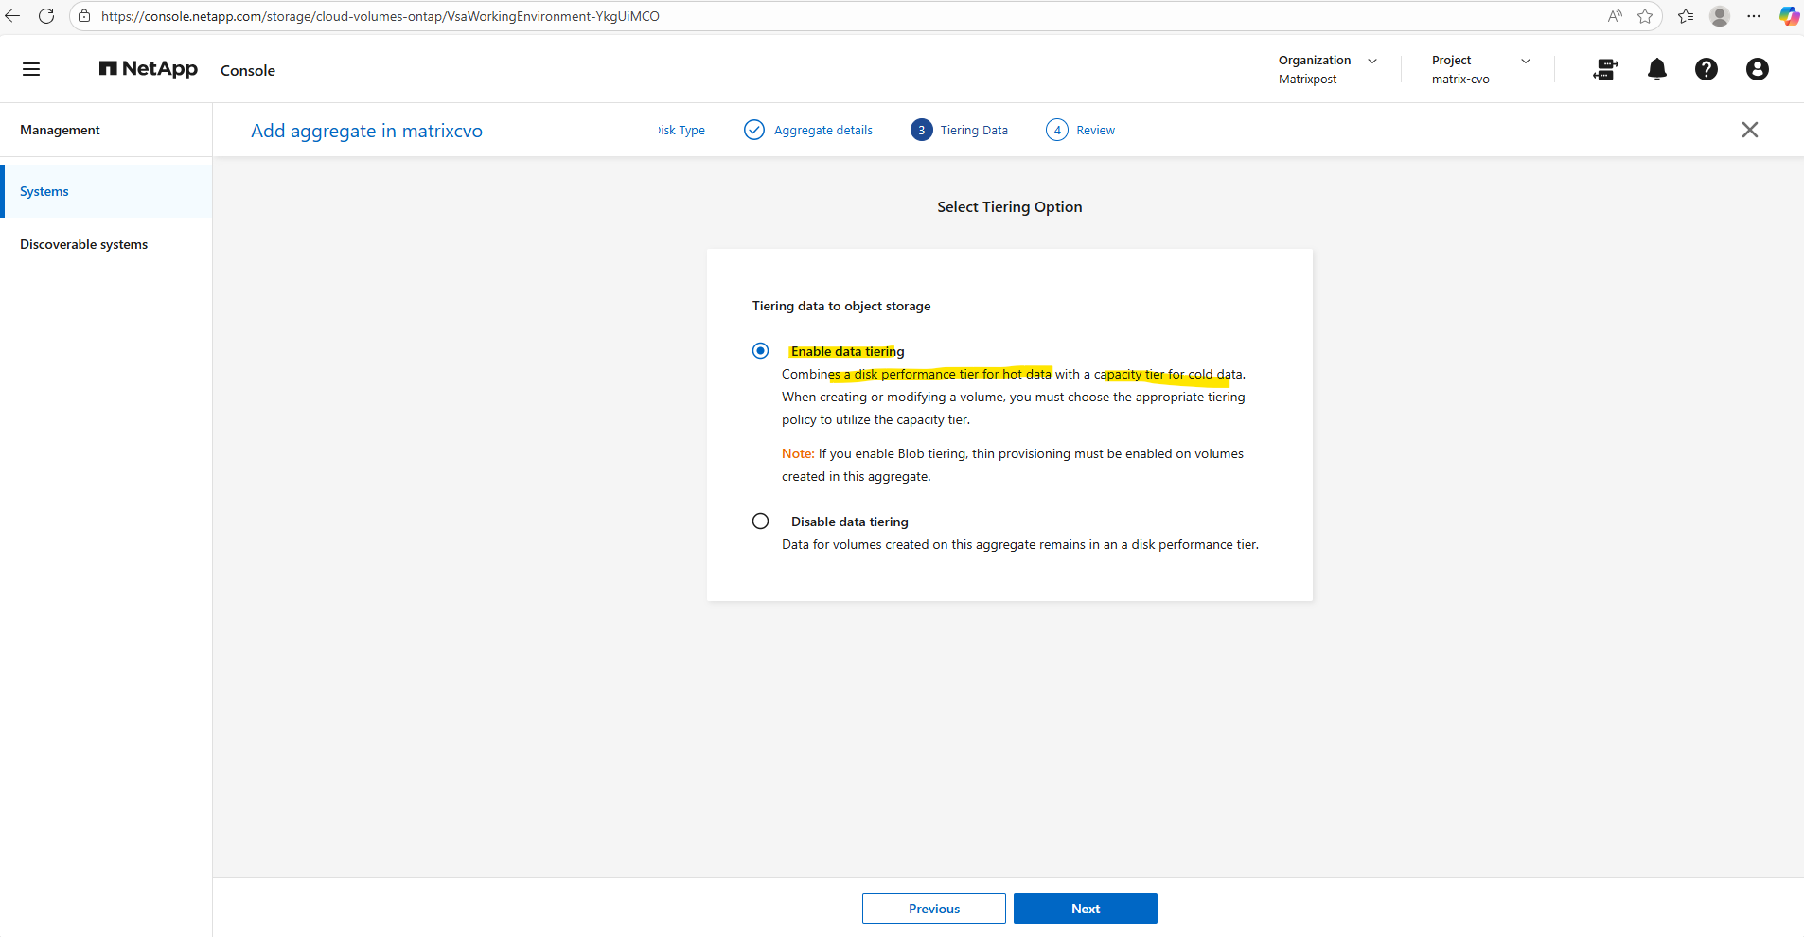1804x937 pixels.
Task: Open the notifications bell
Action: [1656, 69]
